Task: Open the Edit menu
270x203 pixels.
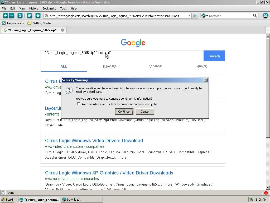Action: pyautogui.click(x=13, y=8)
